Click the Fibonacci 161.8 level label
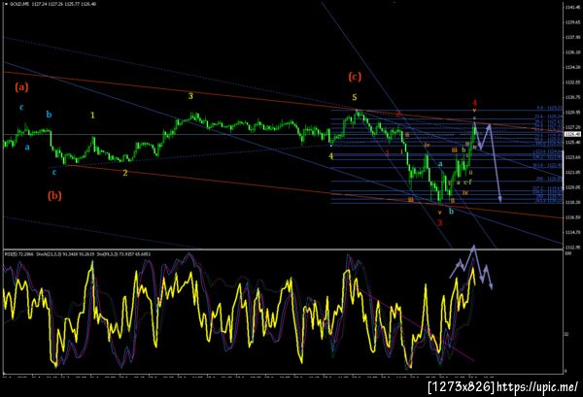 pos(547,165)
